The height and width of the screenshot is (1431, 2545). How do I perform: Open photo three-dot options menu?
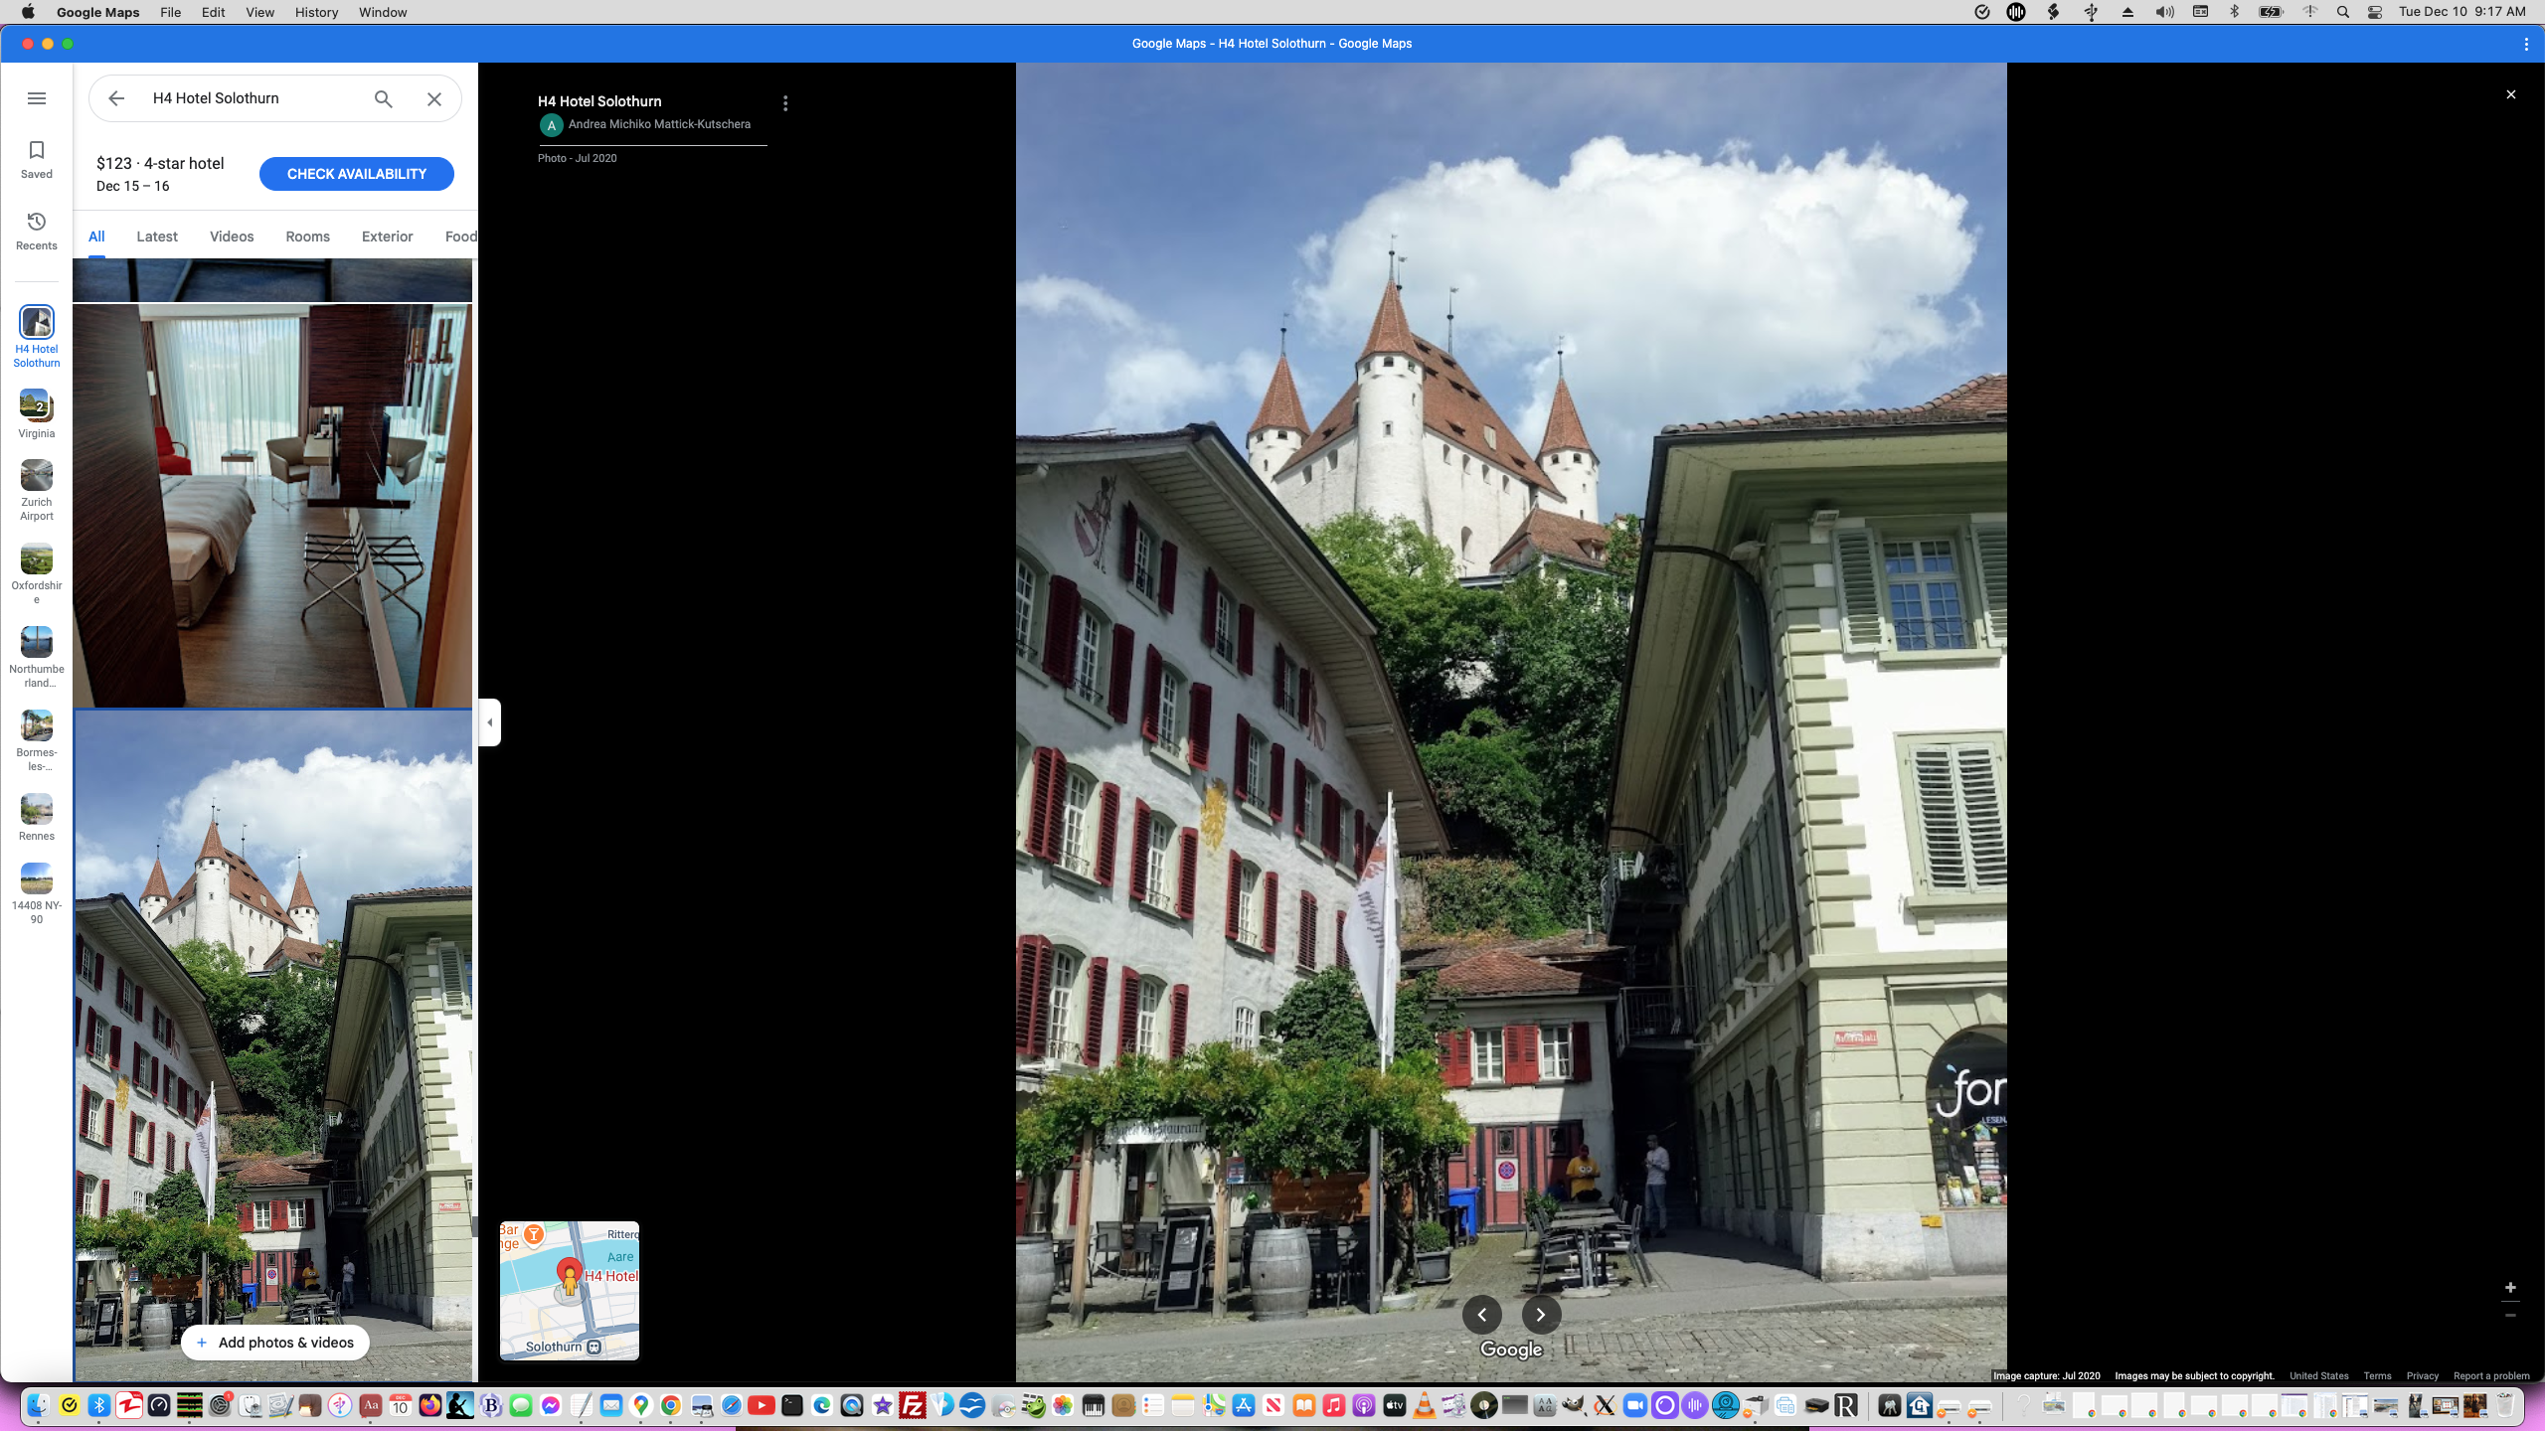[x=785, y=103]
